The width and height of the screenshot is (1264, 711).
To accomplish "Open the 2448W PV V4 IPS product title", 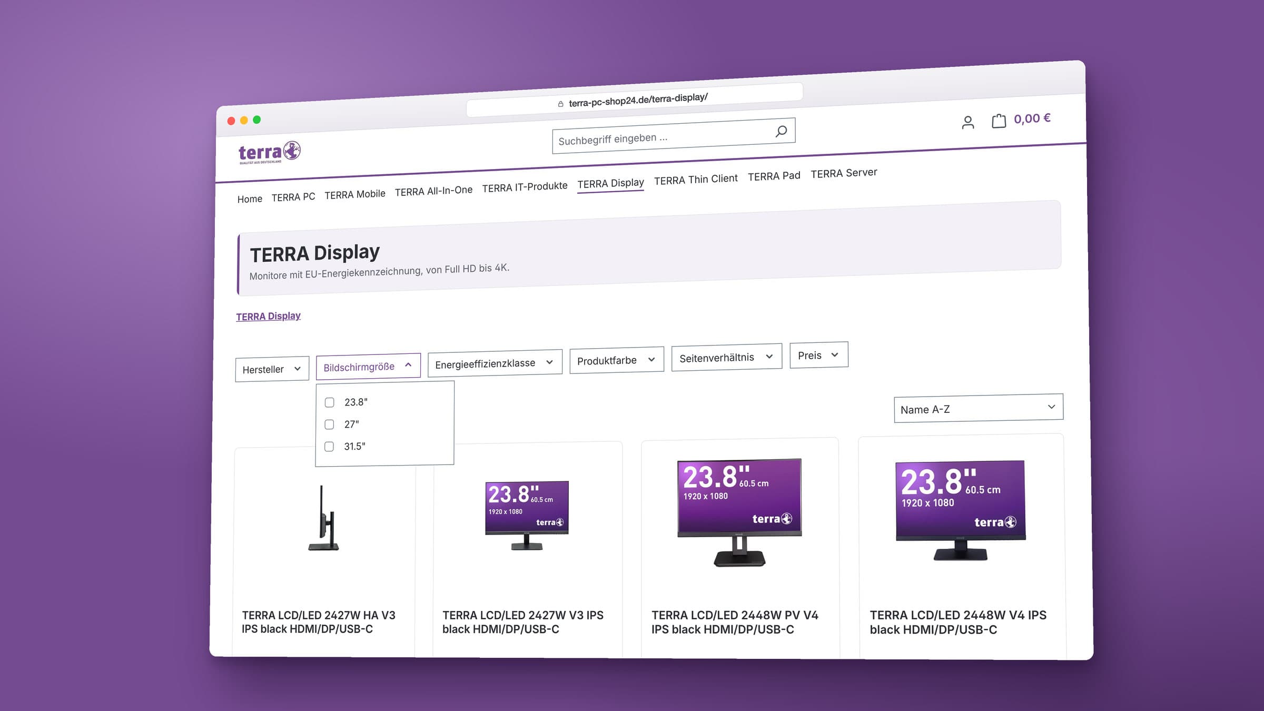I will coord(735,622).
